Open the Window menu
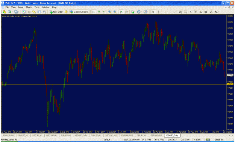Screen dimensions: 235x142 tap(45, 7)
